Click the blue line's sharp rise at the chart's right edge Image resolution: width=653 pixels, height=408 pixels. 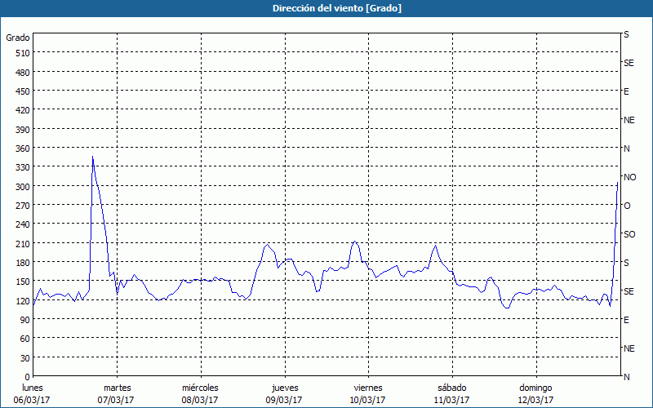click(615, 212)
